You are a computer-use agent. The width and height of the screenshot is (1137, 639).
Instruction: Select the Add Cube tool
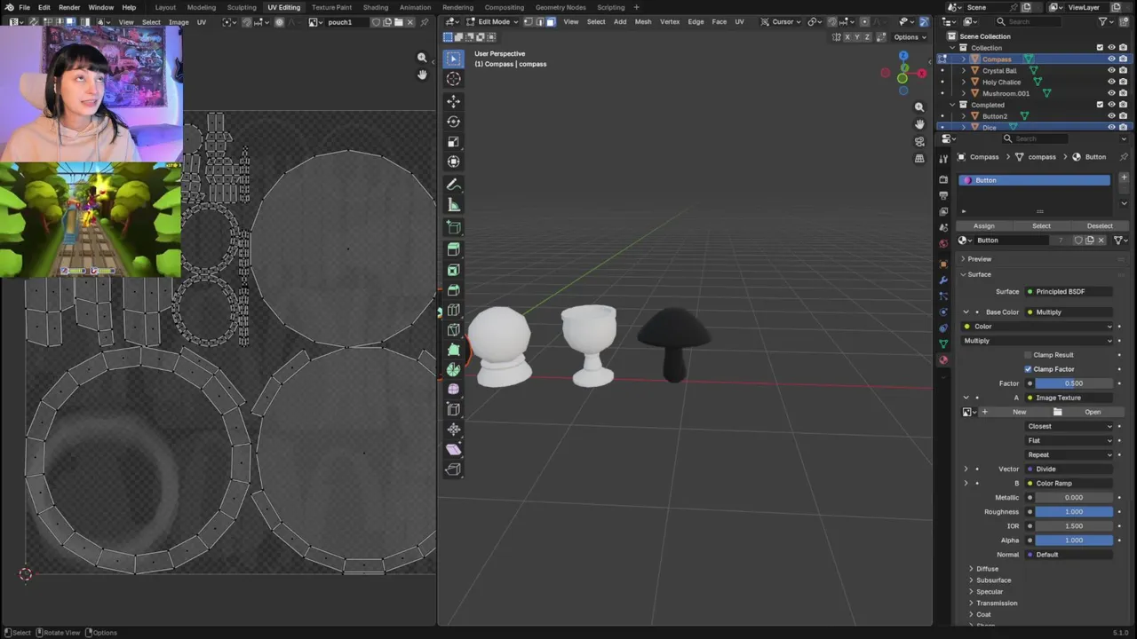[453, 228]
